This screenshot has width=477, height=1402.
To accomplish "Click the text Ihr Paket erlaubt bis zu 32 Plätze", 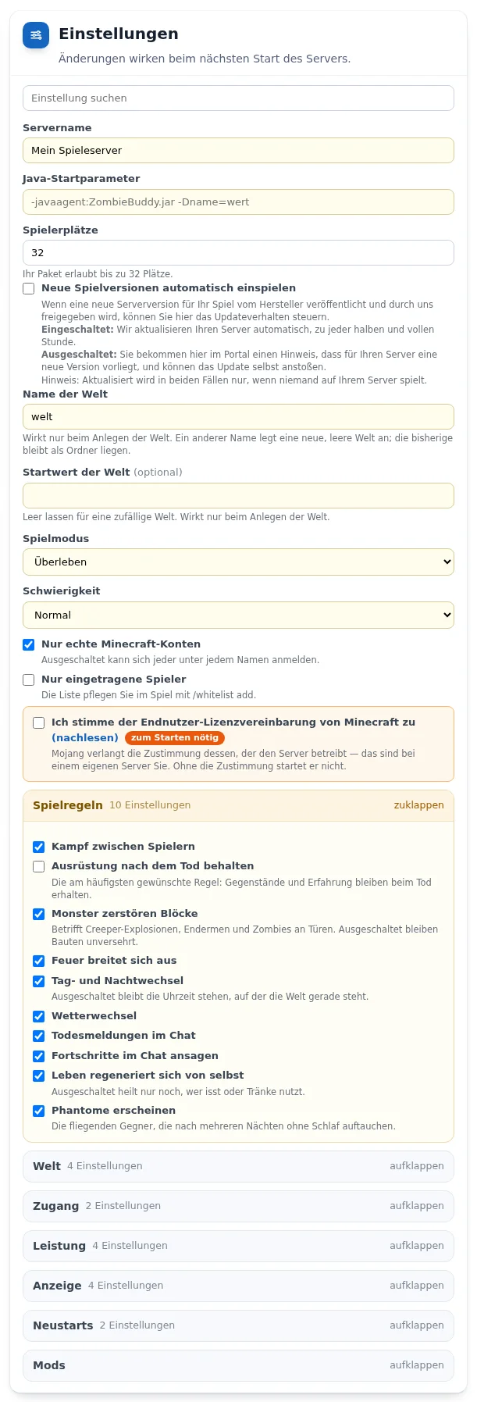I will coord(98,274).
